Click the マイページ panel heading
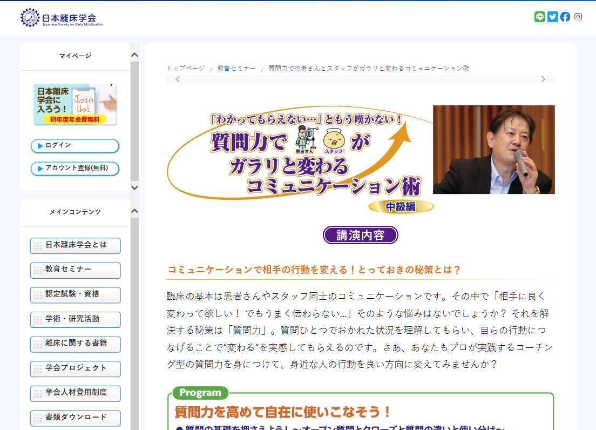Viewport: 596px width, 430px height. [75, 56]
